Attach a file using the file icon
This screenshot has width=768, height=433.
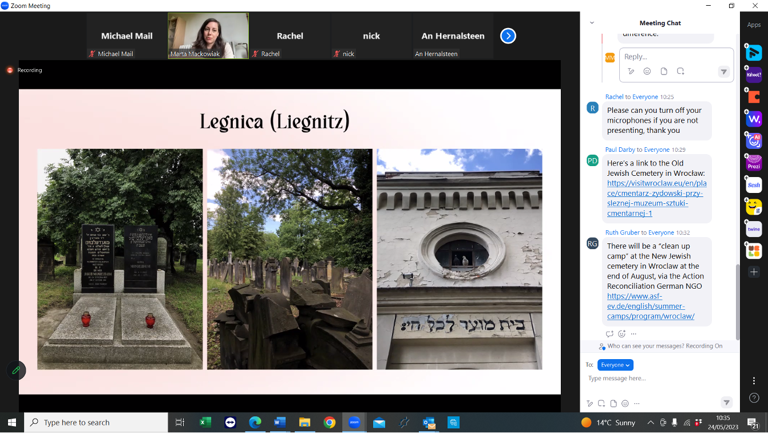[x=613, y=403]
